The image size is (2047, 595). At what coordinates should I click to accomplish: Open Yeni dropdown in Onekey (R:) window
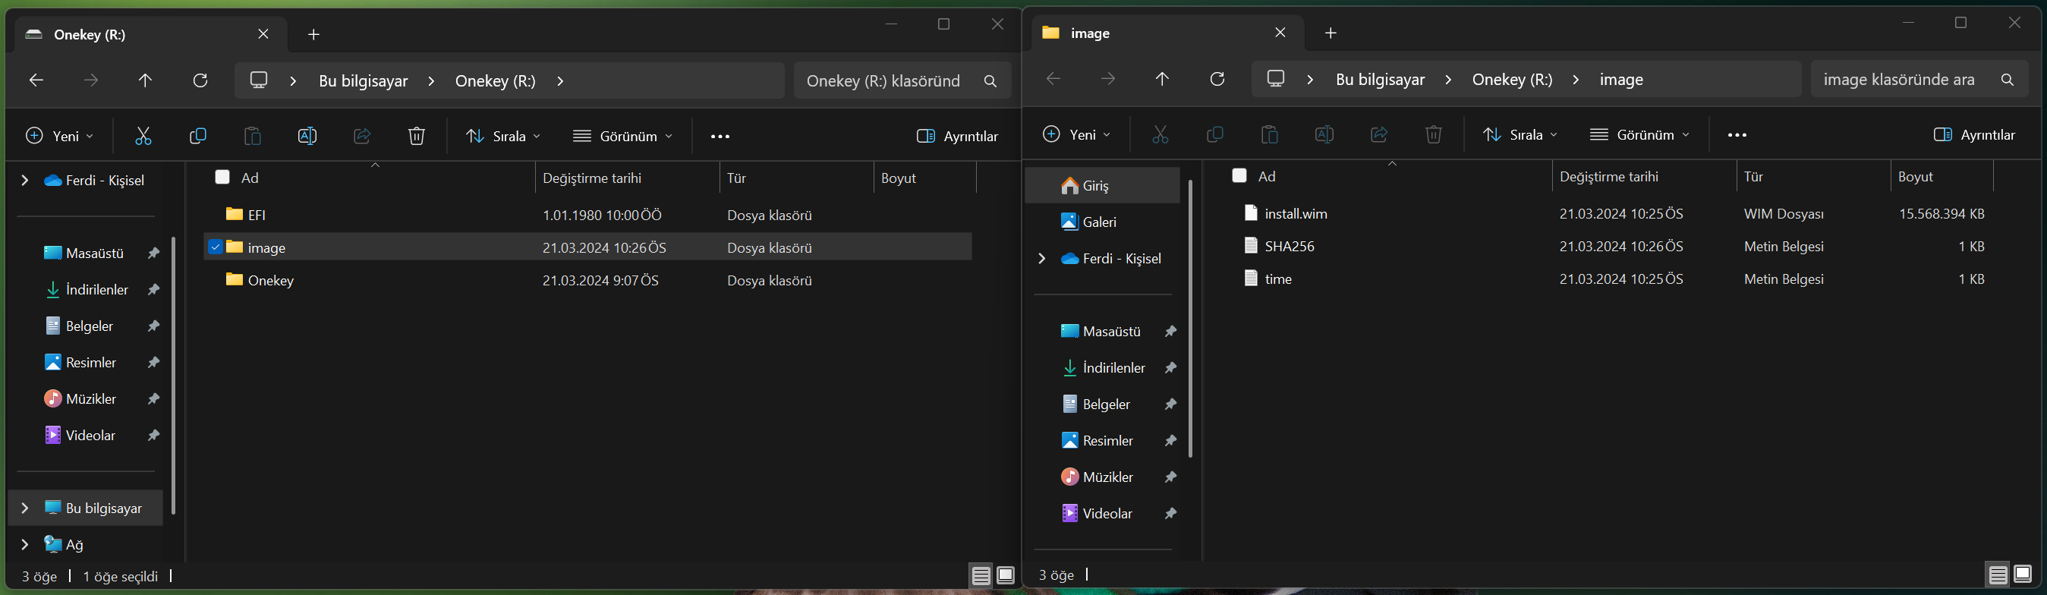pos(60,137)
